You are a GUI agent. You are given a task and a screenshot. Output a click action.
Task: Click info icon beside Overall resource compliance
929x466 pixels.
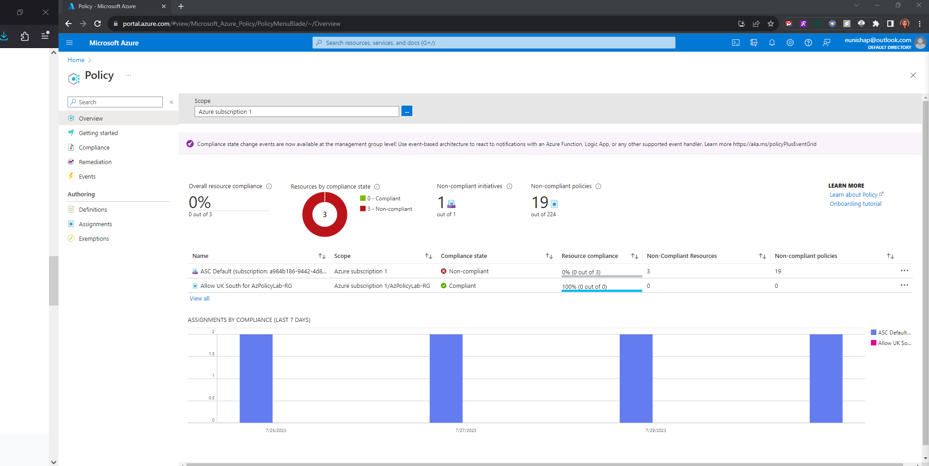pyautogui.click(x=269, y=186)
